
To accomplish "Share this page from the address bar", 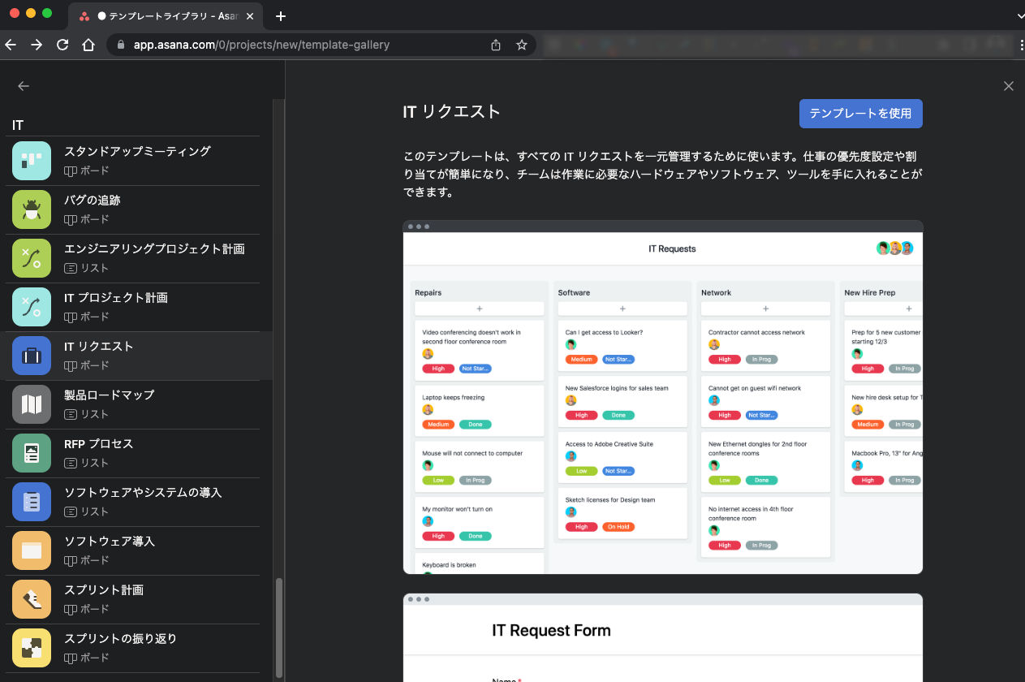I will coord(496,45).
